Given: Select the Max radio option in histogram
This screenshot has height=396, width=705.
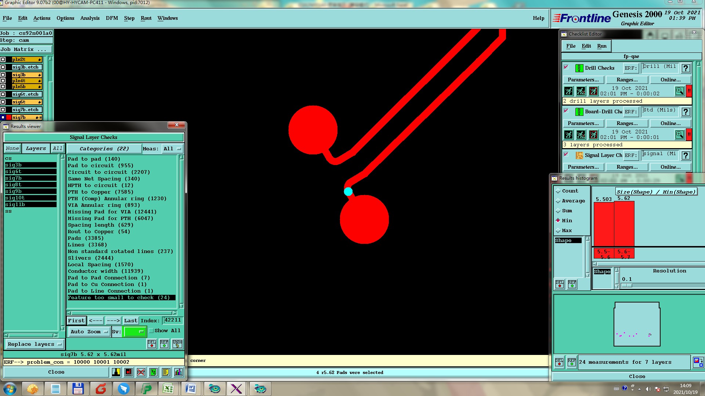Looking at the screenshot, I should click(x=558, y=231).
